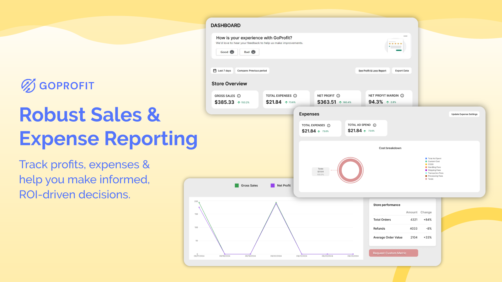This screenshot has height=282, width=502.
Task: Click Taxes legend entry
Action: (x=429, y=179)
